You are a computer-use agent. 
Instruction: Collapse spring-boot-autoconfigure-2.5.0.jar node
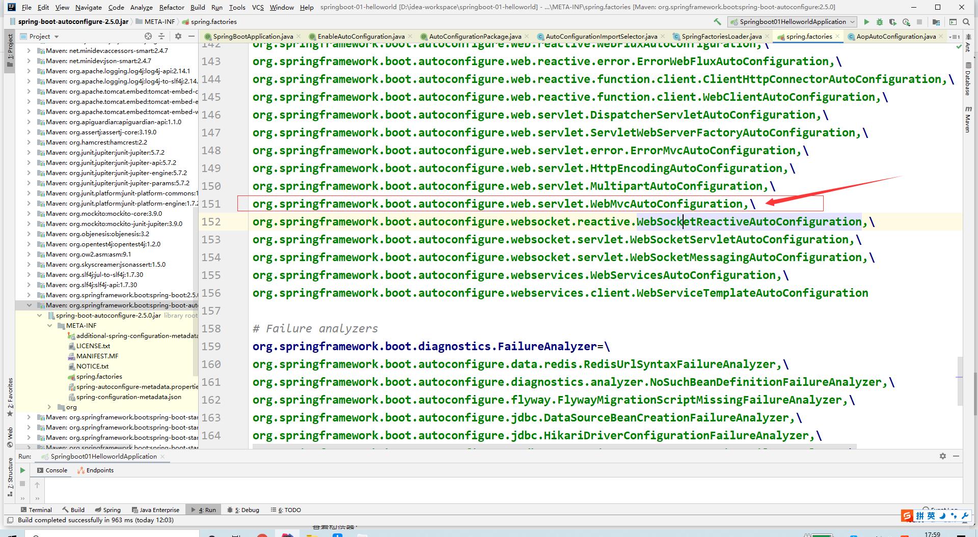[x=39, y=316]
